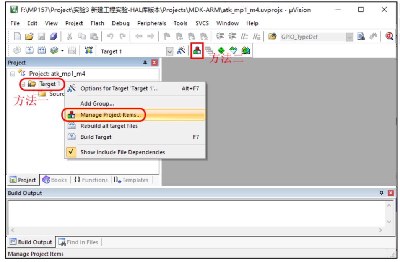Open the GPIO_TypeDef search dropdown
This screenshot has height=262, width=400.
(x=350, y=37)
